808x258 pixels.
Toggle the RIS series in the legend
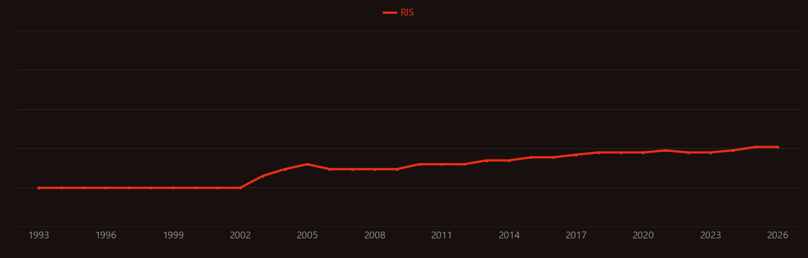[399, 13]
